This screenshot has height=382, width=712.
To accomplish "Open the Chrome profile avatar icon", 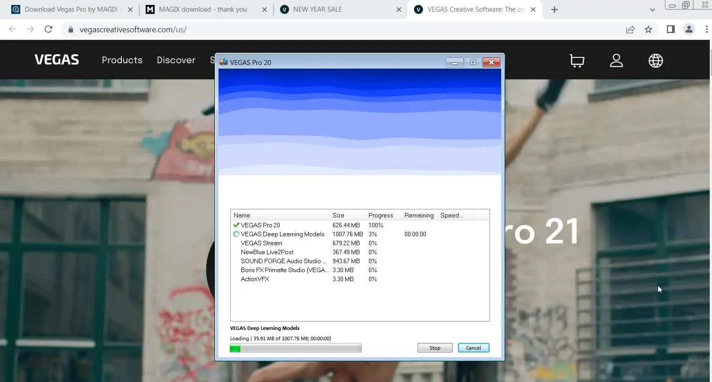I will (689, 30).
